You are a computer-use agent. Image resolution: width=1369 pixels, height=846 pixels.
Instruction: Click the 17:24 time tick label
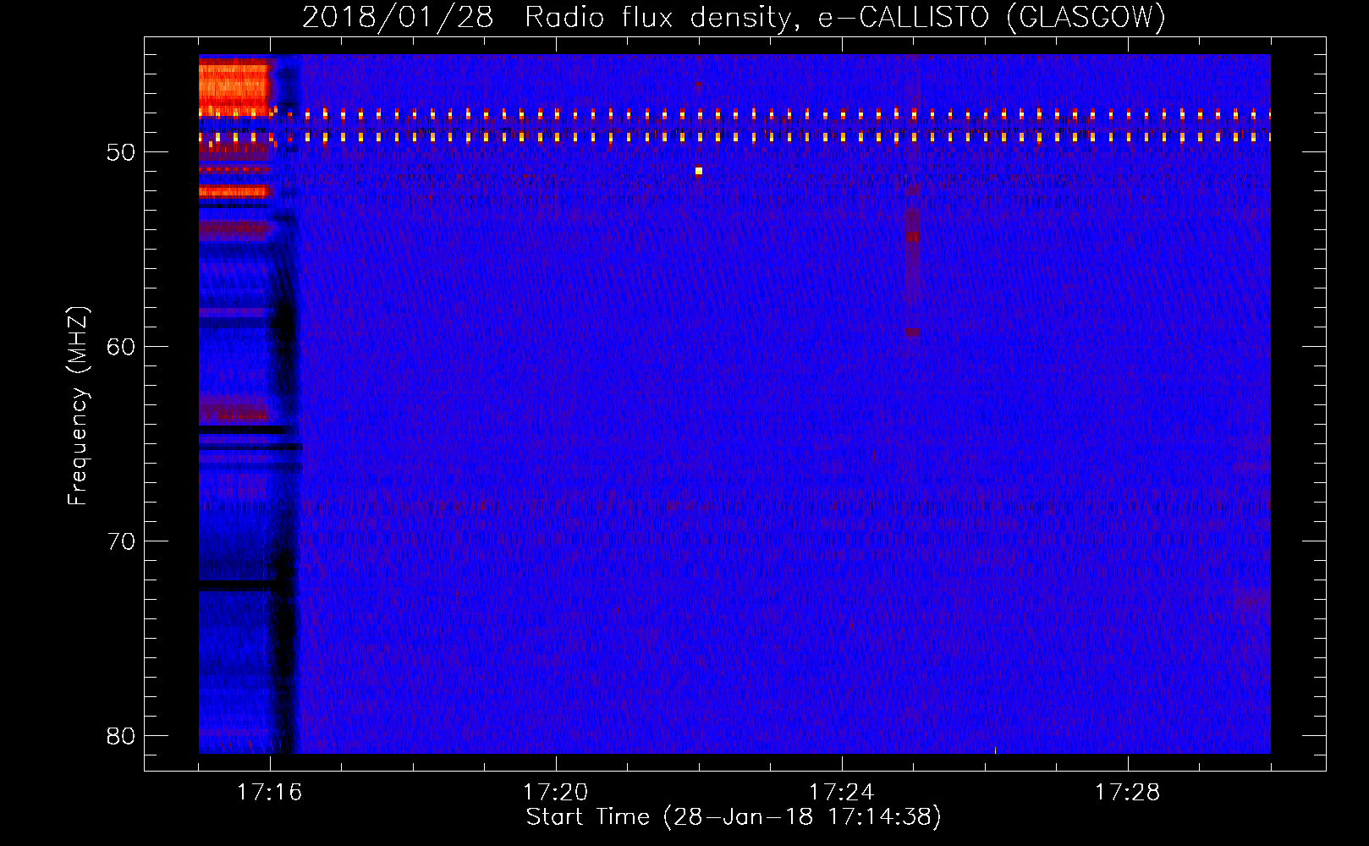[x=842, y=793]
